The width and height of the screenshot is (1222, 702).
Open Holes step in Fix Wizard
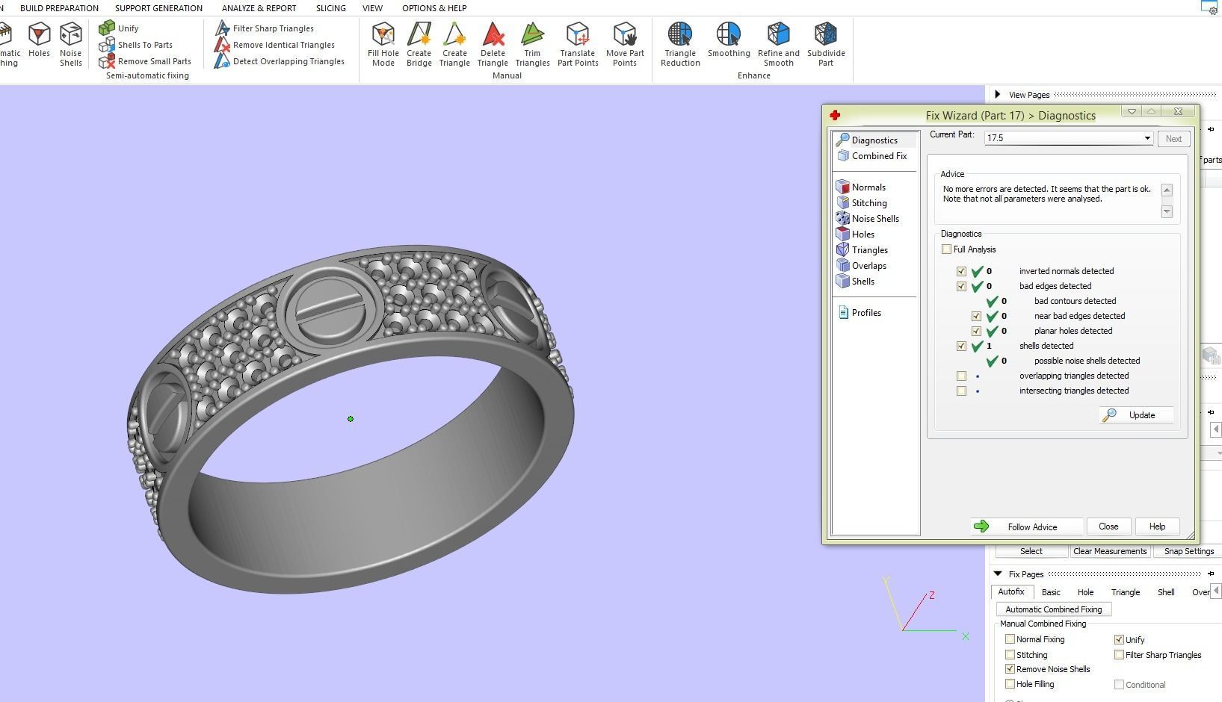856,234
